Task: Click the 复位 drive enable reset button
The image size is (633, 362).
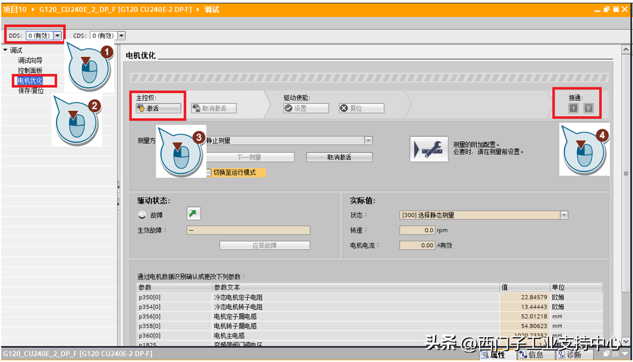Action: coord(361,109)
